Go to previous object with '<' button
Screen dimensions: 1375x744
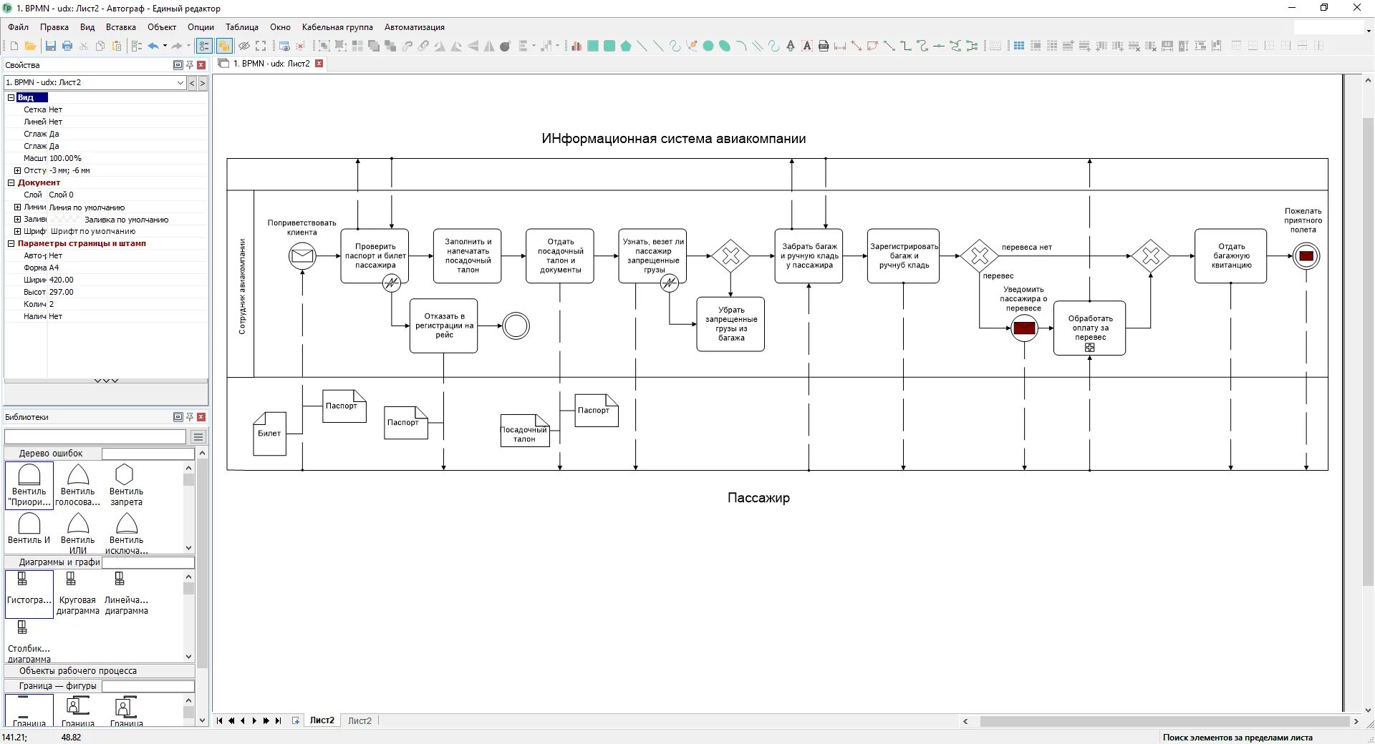pyautogui.click(x=192, y=82)
